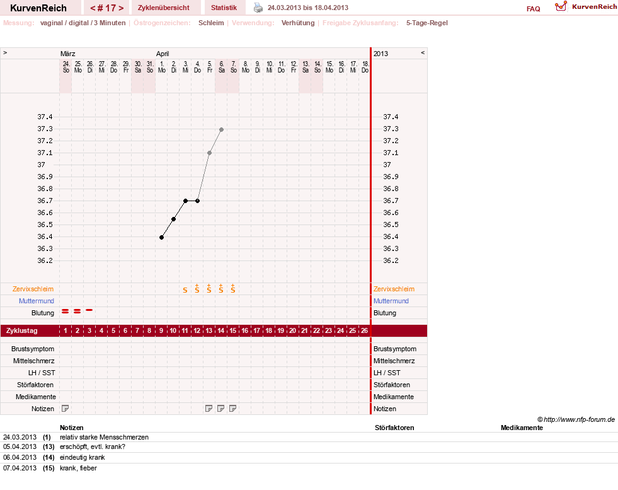
Task: Select temperature point 36.7 on April 4
Action: [x=197, y=201]
